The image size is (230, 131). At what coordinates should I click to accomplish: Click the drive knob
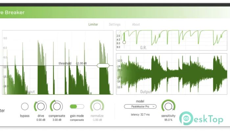(x=41, y=106)
